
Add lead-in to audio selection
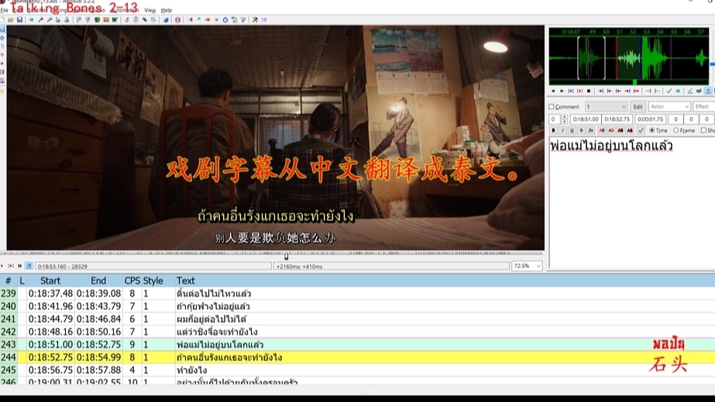(x=648, y=91)
